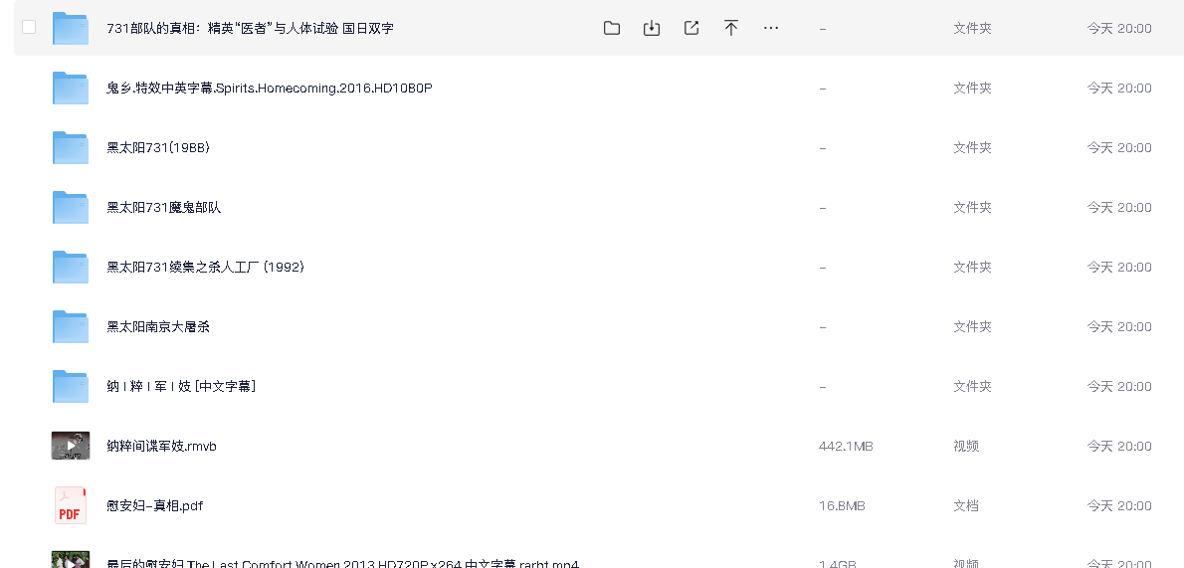
Task: Open the folder name 731部队的真相:精英"医者"与人体试验 国日双字
Action: tap(250, 28)
